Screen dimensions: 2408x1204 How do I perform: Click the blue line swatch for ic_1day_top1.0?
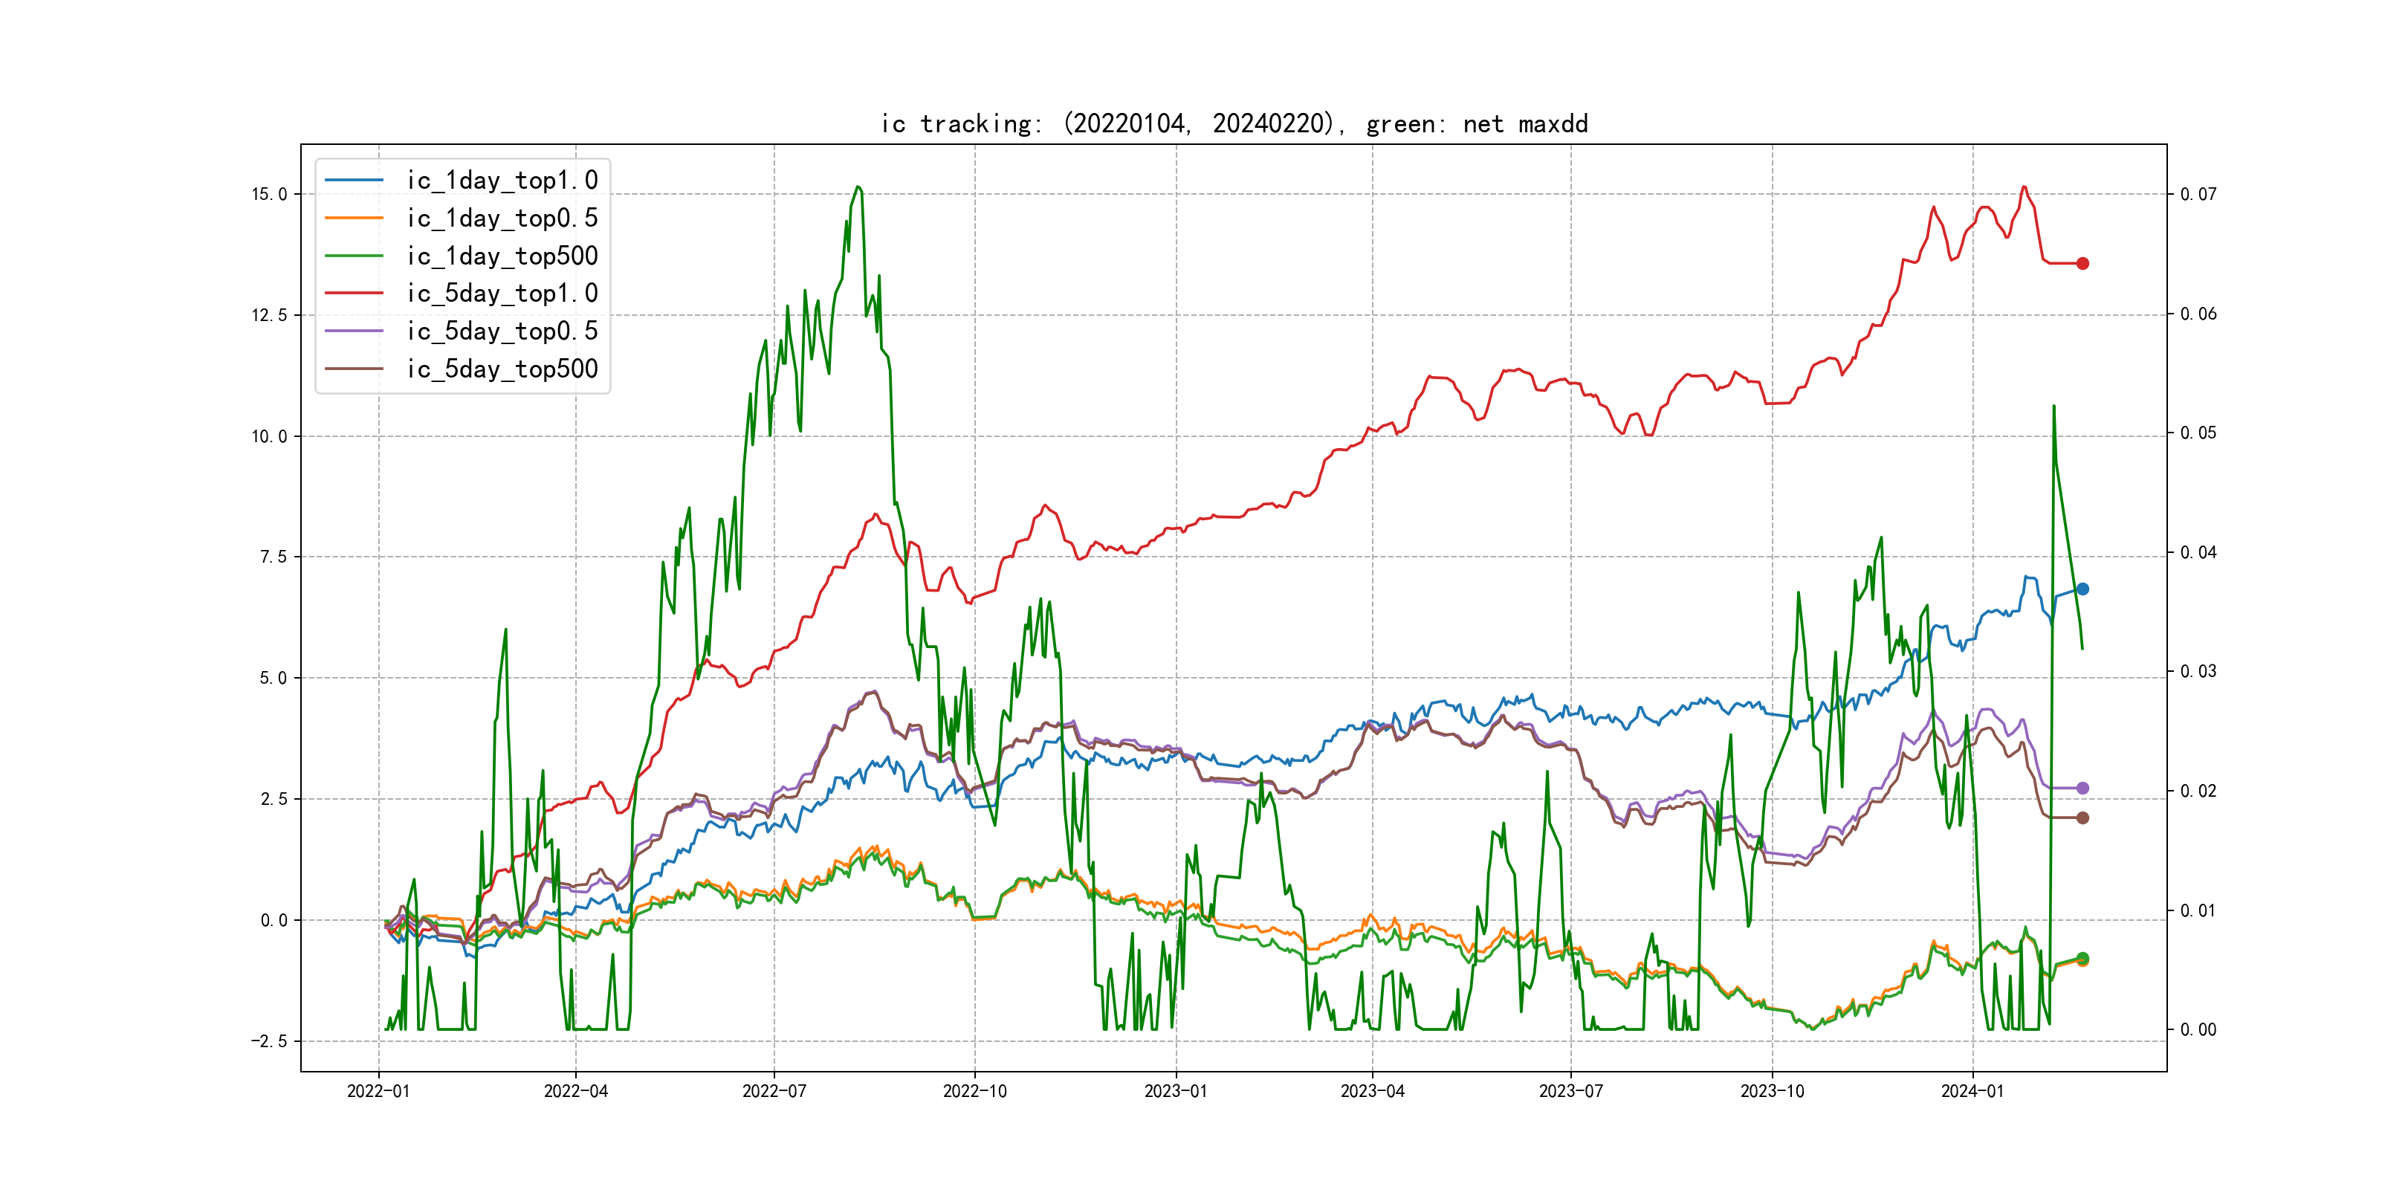[353, 179]
